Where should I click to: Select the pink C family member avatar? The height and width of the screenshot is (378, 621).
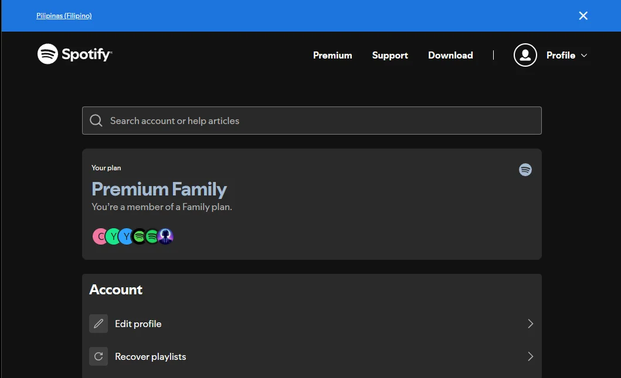pyautogui.click(x=100, y=236)
